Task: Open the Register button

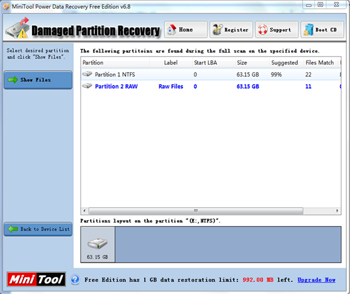Action: [231, 30]
